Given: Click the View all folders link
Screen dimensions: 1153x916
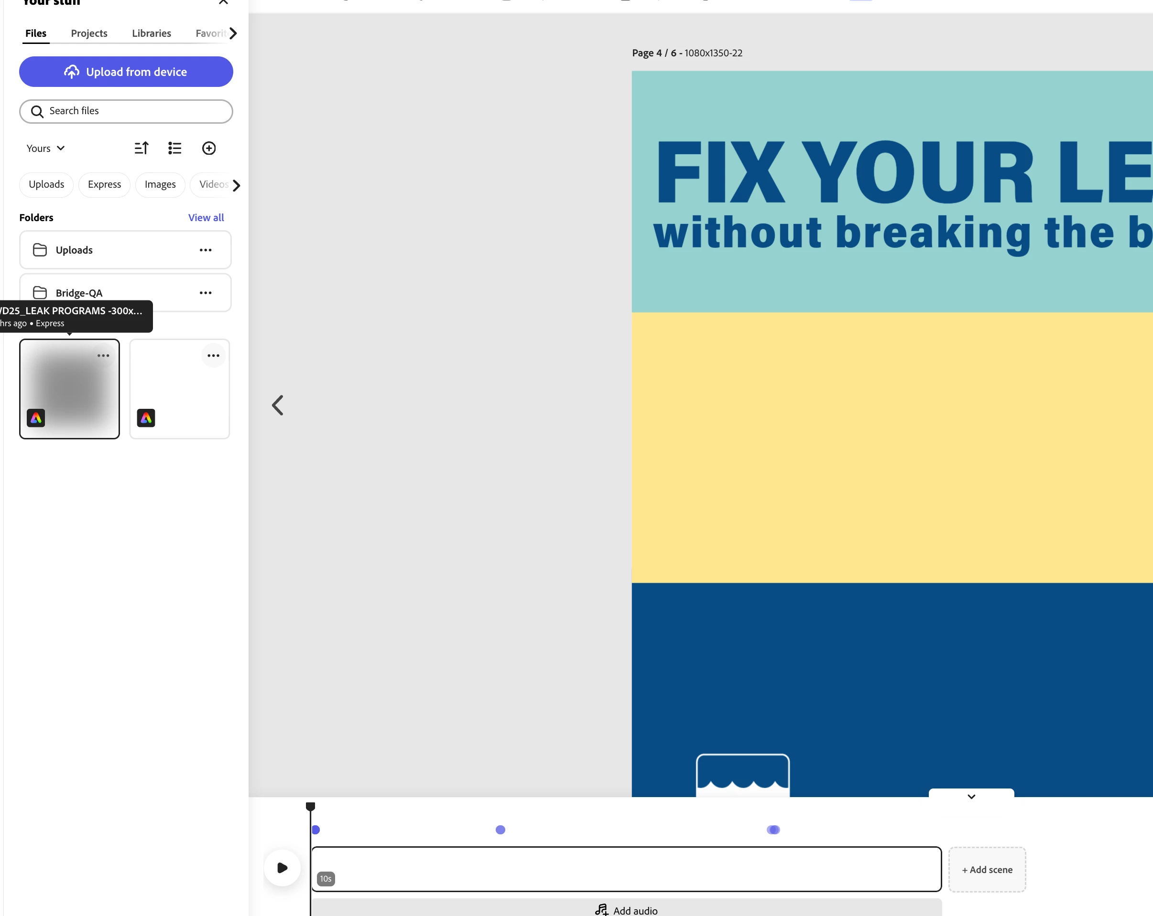Looking at the screenshot, I should [x=206, y=217].
